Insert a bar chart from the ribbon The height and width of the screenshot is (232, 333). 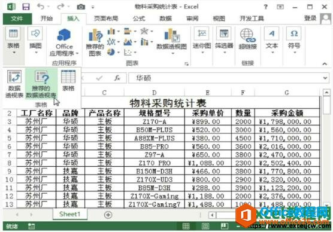point(130,32)
